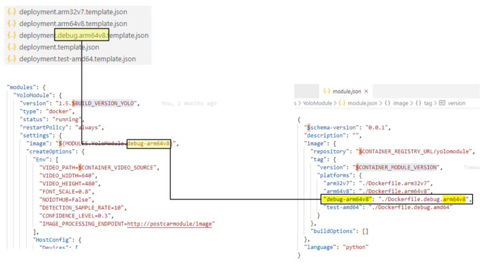
Task: Click the "modules" key line
Action: point(27,87)
